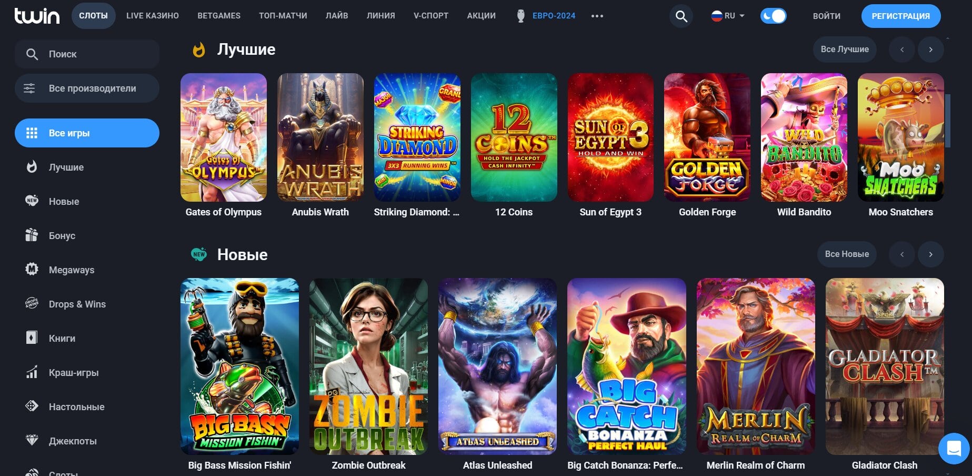Viewport: 972px width, 476px height.
Task: Open live chat support bubble
Action: [954, 449]
